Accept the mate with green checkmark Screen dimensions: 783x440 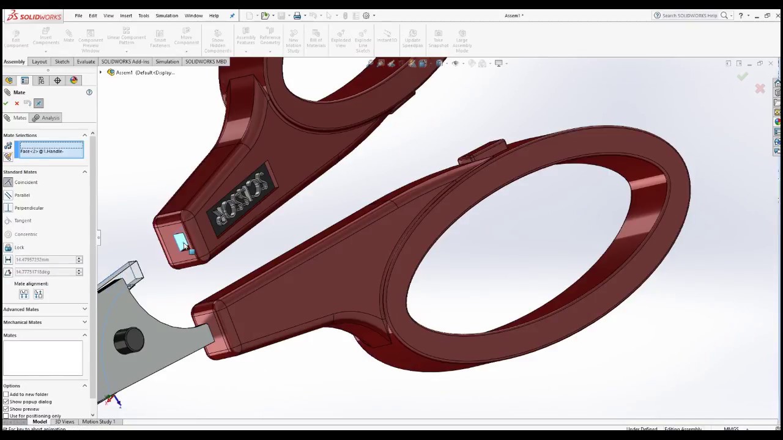6,103
